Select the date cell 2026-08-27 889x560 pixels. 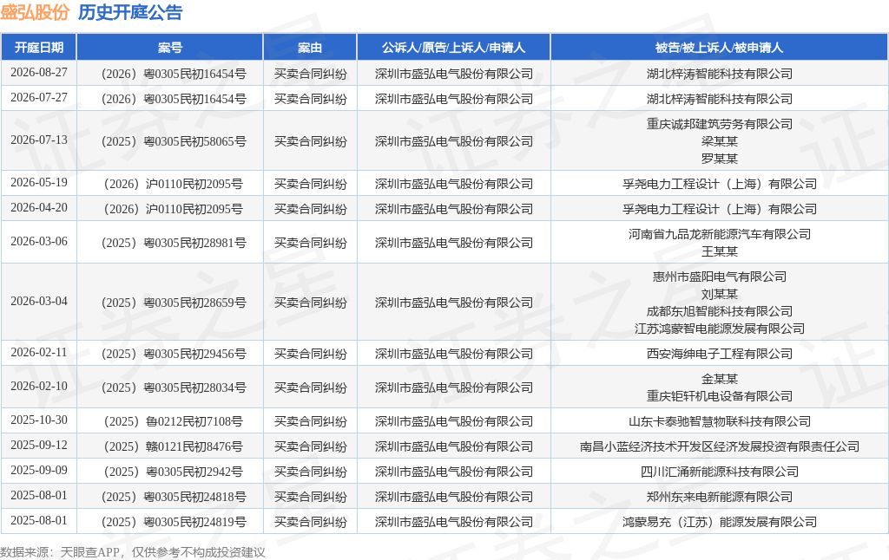(38, 73)
